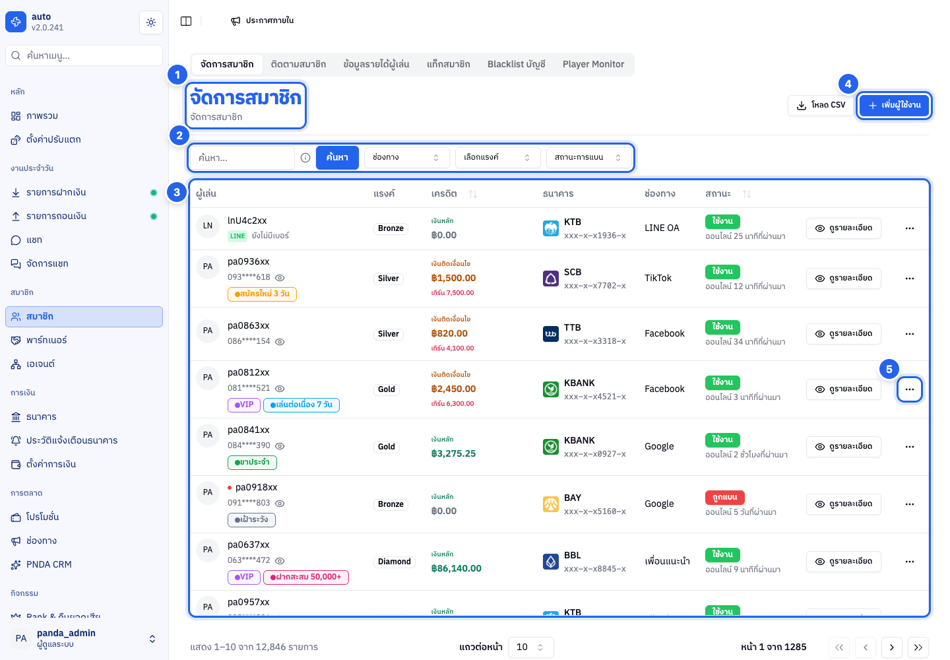Open โปรโมชั่น promotions menu
Viewport: 950px width, 660px height.
coord(84,517)
